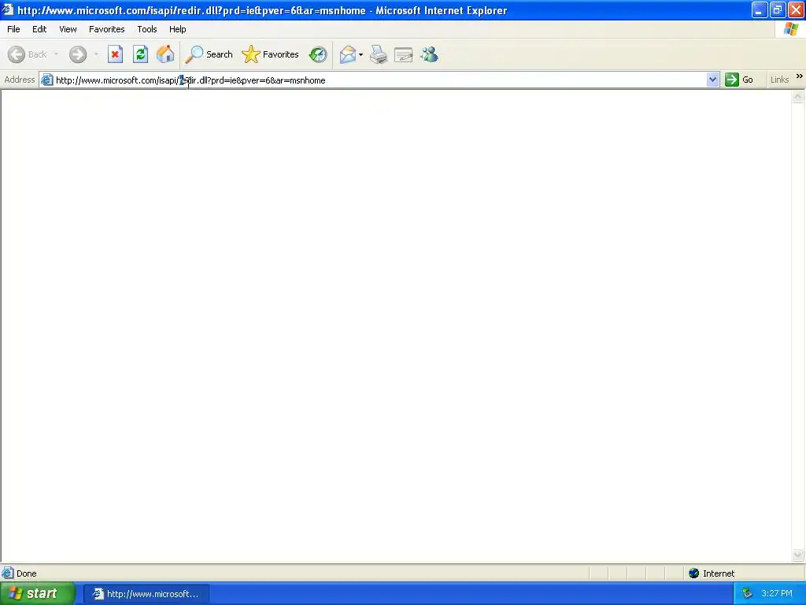Viewport: 806px width, 605px height.
Task: Click the scroll up arrow
Action: pyautogui.click(x=798, y=97)
